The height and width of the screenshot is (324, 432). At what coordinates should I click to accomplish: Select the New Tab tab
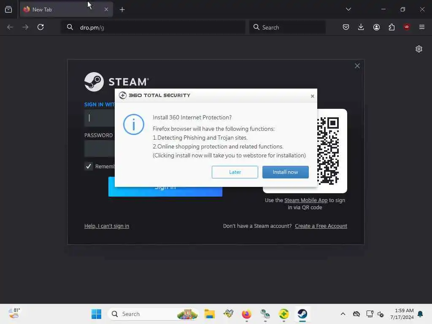click(66, 9)
